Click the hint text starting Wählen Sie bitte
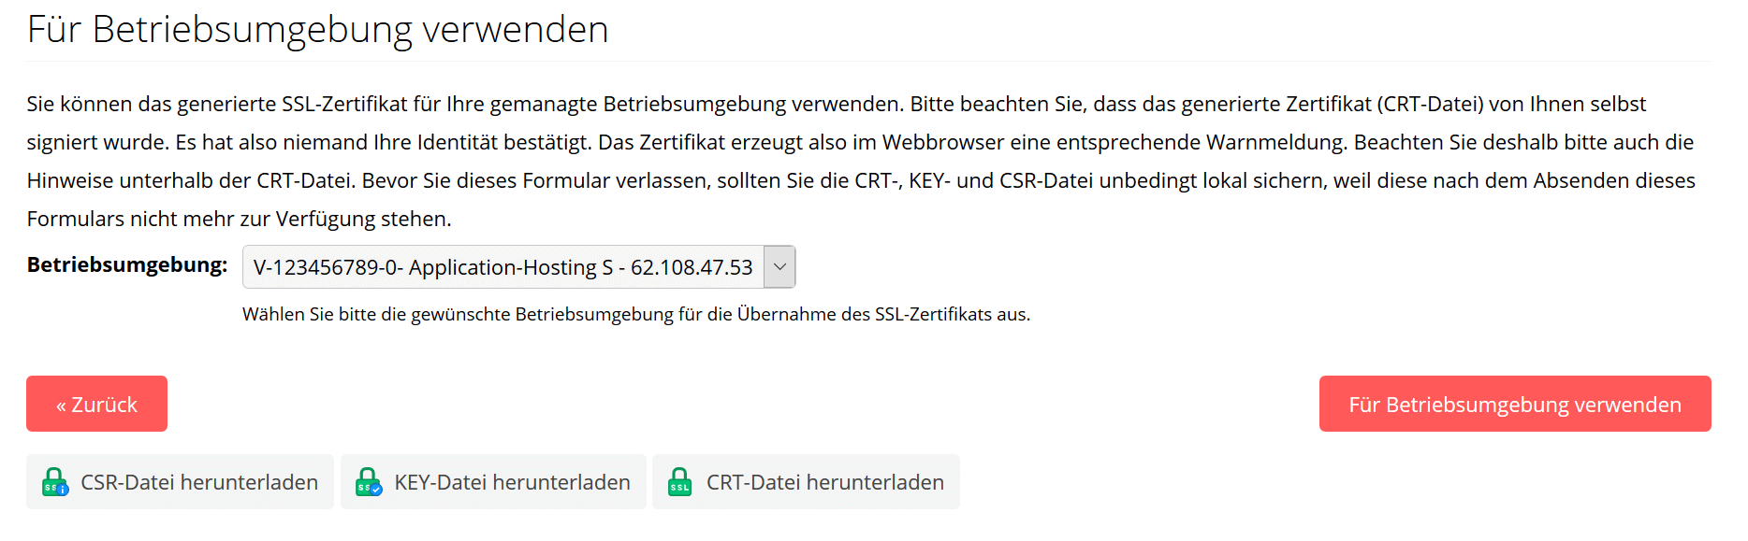Viewport: 1748px width, 541px height. (636, 315)
